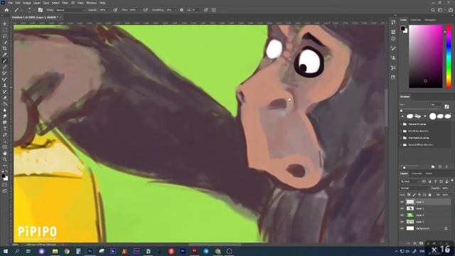The height and width of the screenshot is (256, 455).
Task: Open the brush Mode dropdown
Action: (70, 10)
